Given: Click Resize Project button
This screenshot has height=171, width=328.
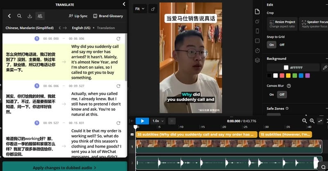Looking at the screenshot, I should [x=282, y=24].
